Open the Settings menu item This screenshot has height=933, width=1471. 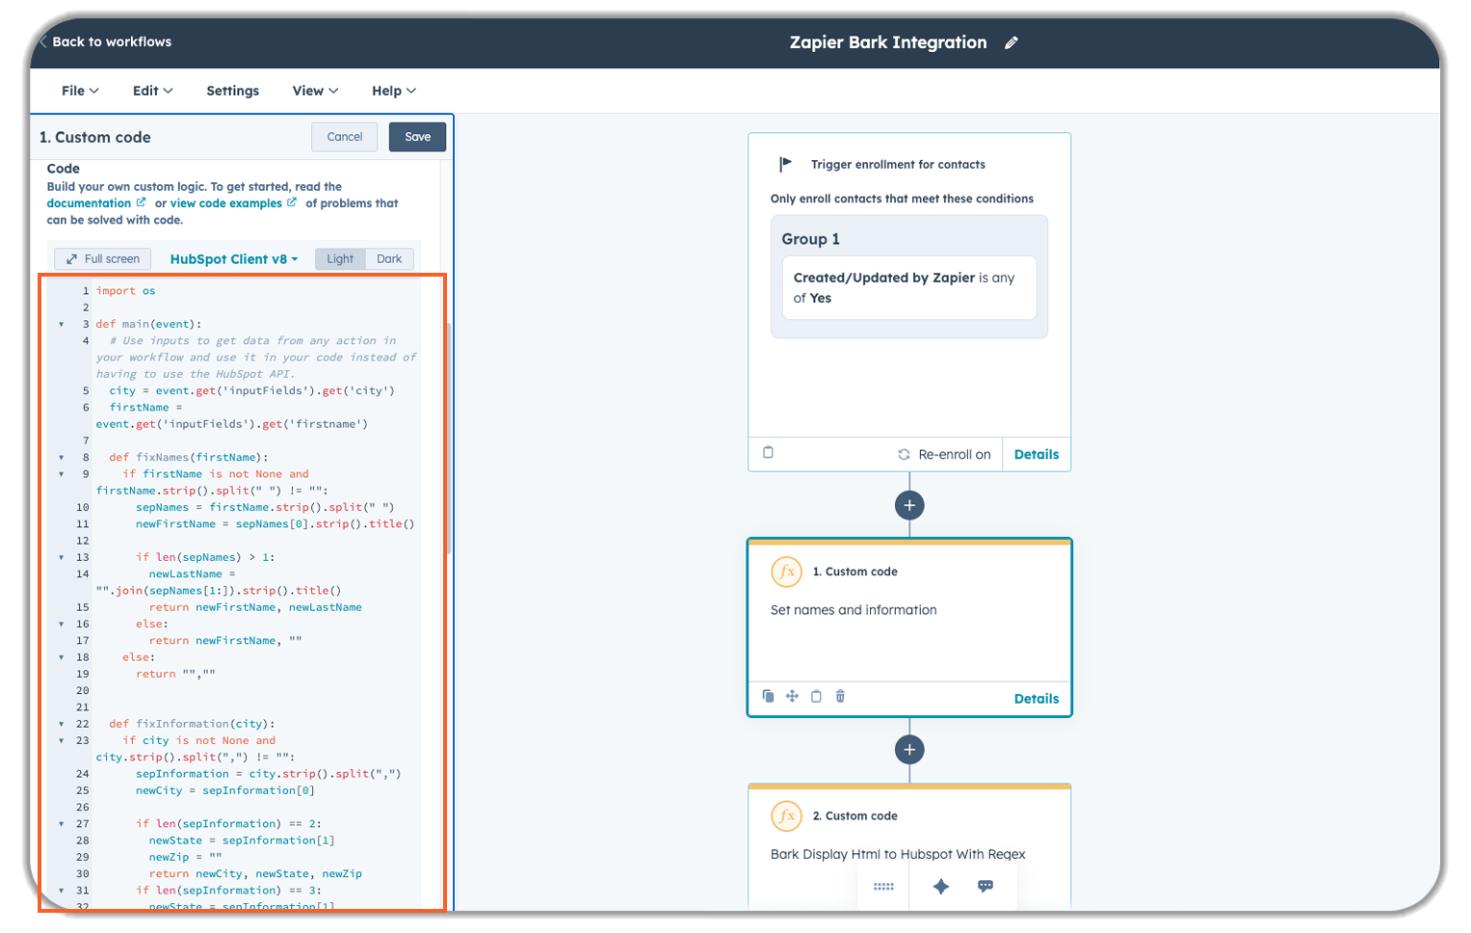coord(232,91)
